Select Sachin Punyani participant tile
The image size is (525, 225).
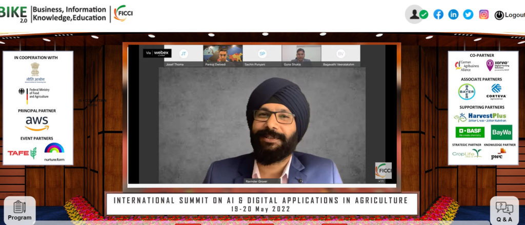262,56
